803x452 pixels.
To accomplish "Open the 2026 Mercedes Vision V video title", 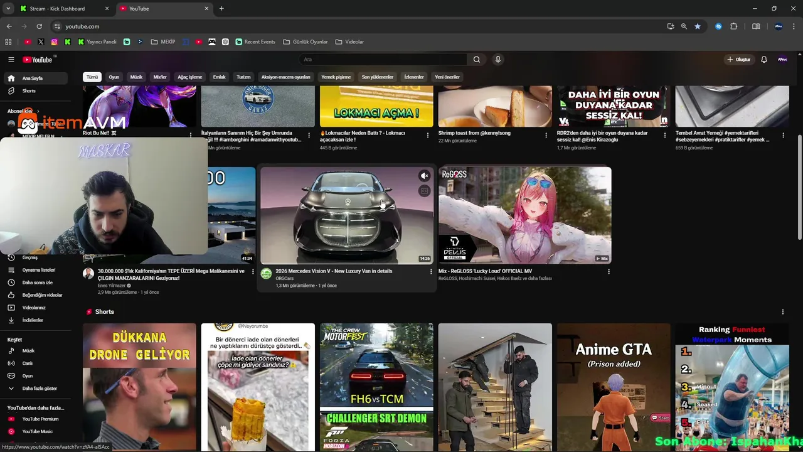I will [334, 271].
